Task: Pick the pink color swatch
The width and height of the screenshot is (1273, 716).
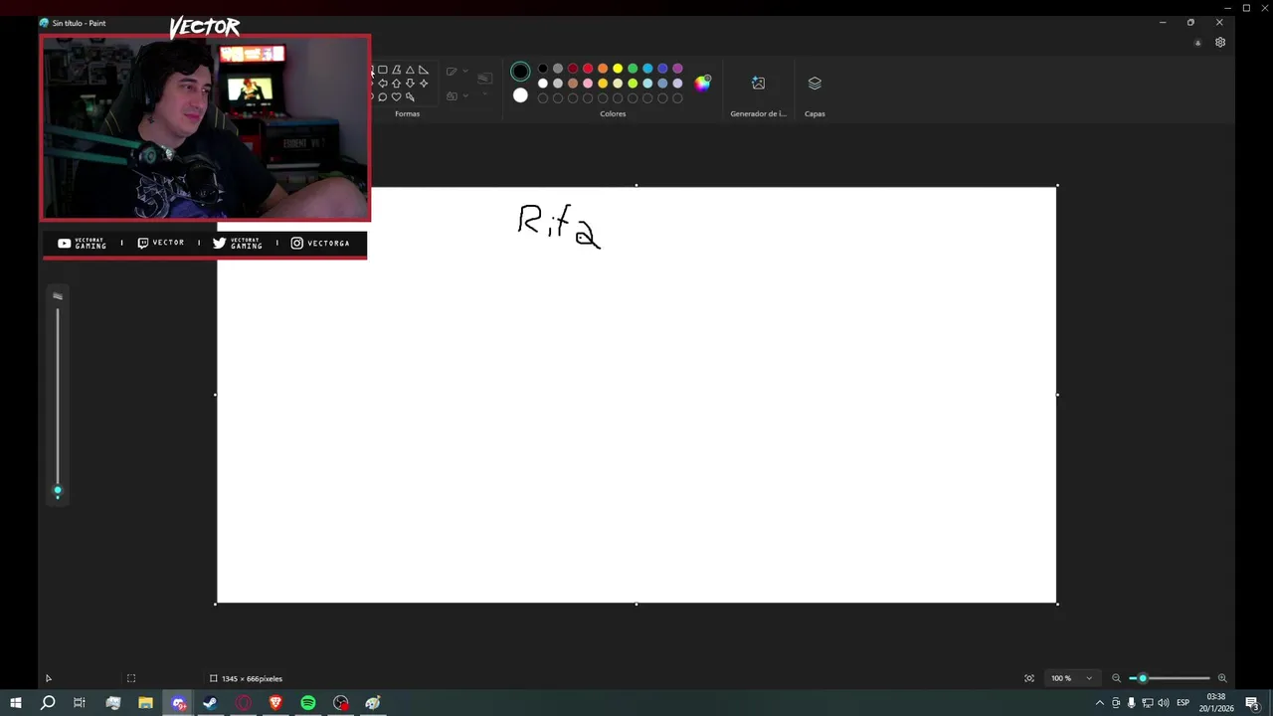Action: coord(588,84)
